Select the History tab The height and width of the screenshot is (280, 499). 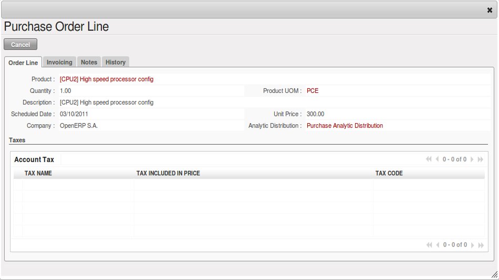click(x=116, y=62)
